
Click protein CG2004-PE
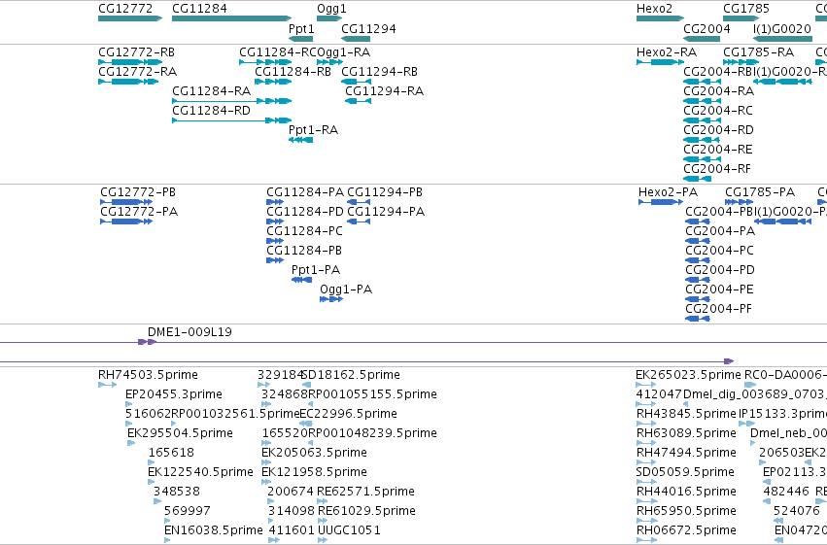(698, 300)
